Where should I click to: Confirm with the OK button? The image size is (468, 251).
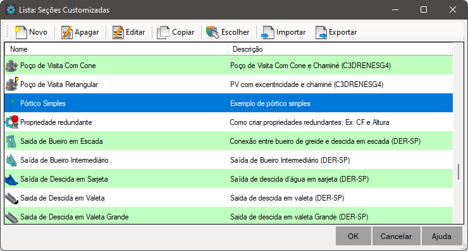(354, 236)
